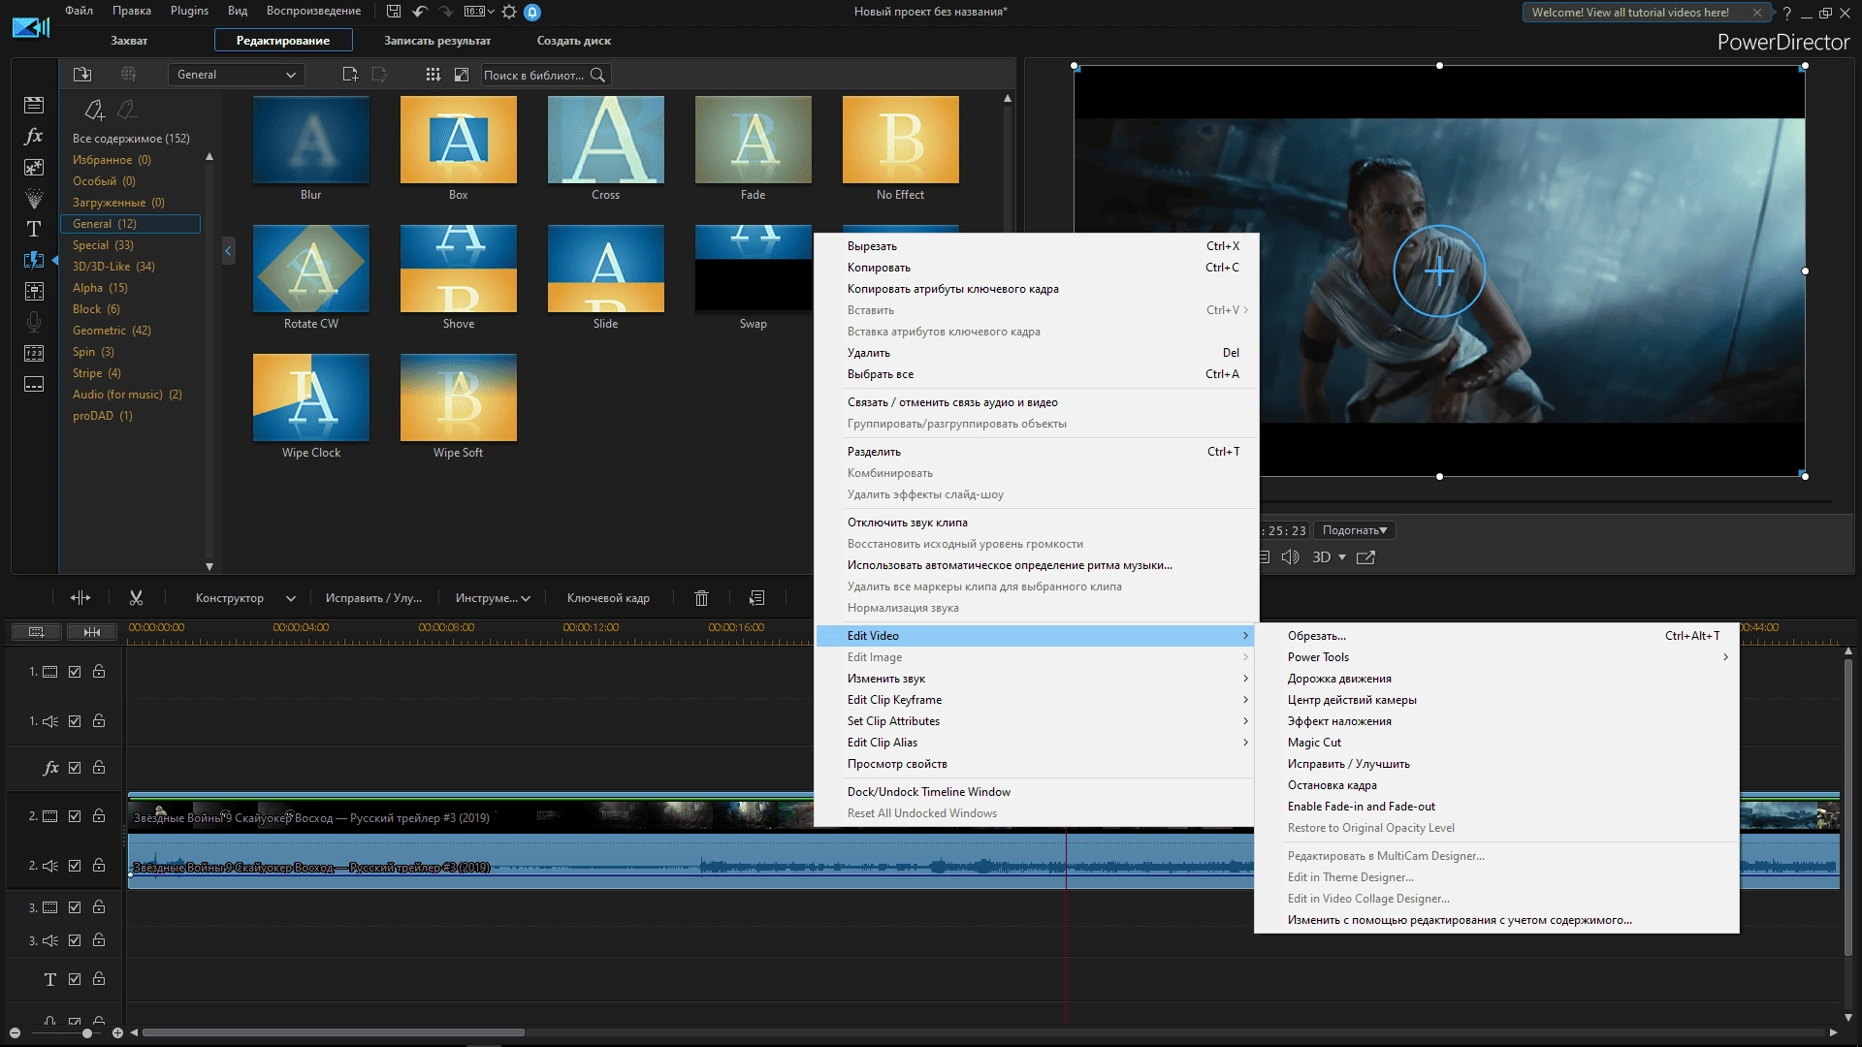The width and height of the screenshot is (1862, 1047).
Task: Click the more functions icon beside trash
Action: (757, 598)
